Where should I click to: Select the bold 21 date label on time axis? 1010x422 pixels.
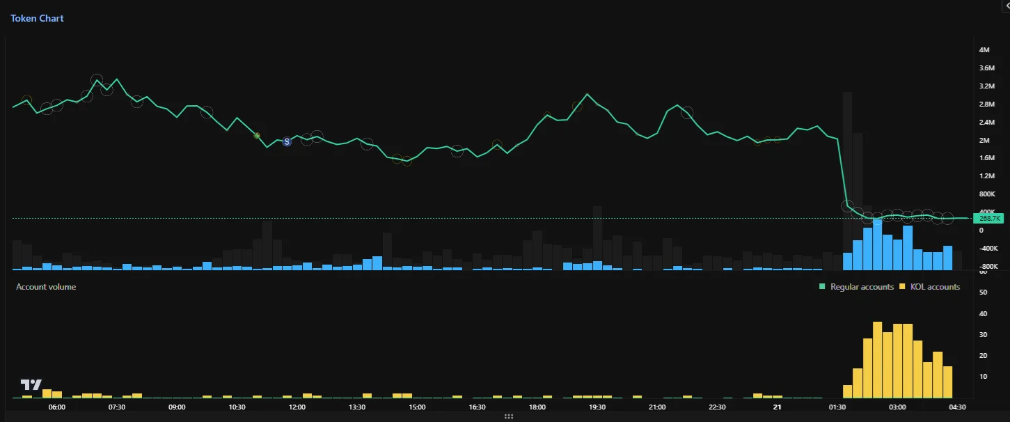coord(778,407)
